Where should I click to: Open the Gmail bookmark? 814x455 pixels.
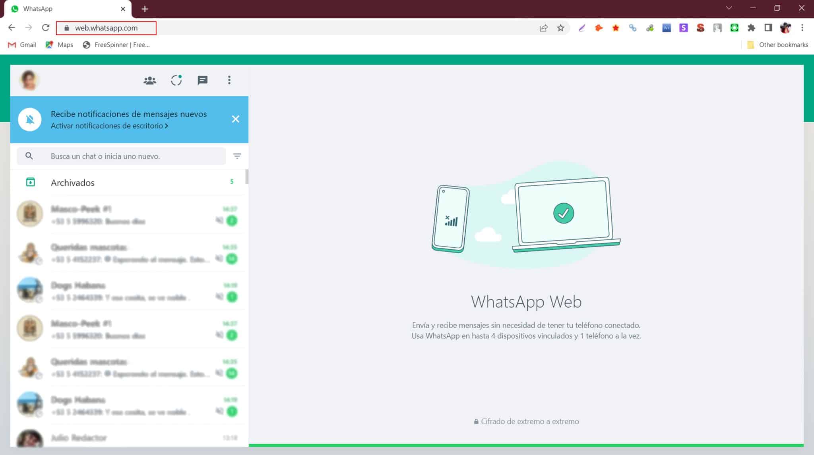tap(22, 44)
